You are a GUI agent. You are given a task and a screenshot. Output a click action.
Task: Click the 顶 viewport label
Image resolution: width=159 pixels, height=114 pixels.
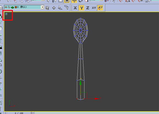tap(6, 14)
